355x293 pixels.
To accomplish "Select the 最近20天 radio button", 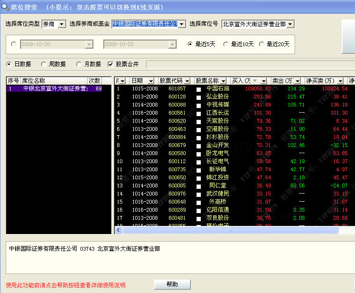I will tap(261, 44).
